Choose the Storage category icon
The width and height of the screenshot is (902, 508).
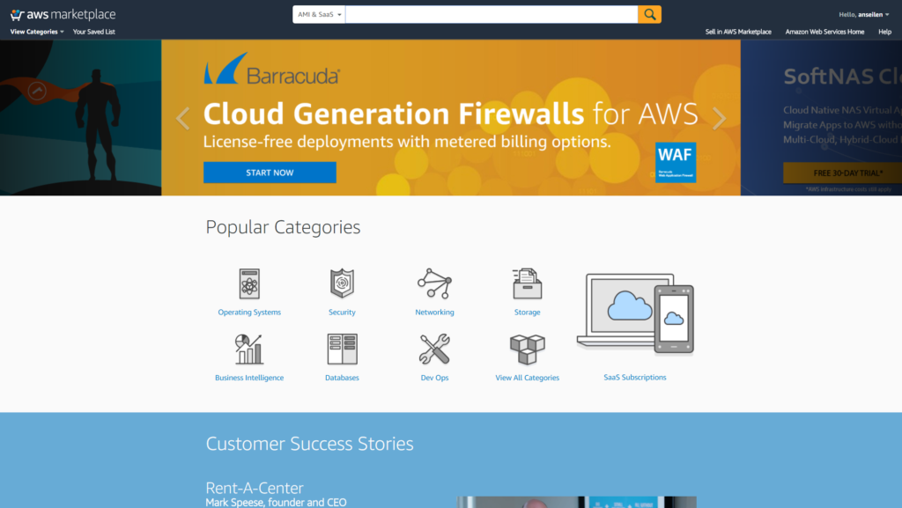coord(527,283)
